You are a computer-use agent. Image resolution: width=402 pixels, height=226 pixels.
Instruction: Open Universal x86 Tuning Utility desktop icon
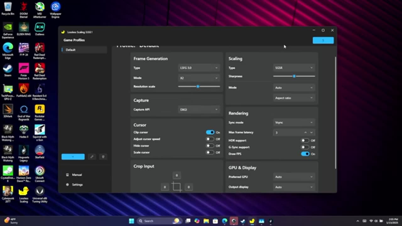40,195
